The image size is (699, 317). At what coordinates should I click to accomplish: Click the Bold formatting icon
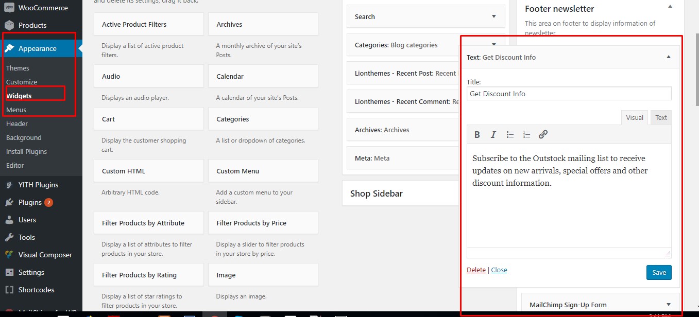coord(477,135)
